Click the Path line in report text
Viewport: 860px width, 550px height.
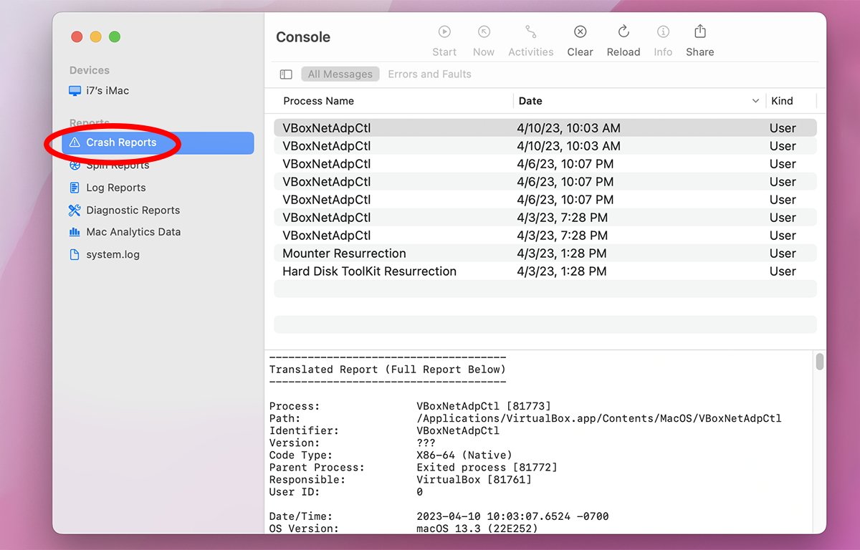point(525,418)
